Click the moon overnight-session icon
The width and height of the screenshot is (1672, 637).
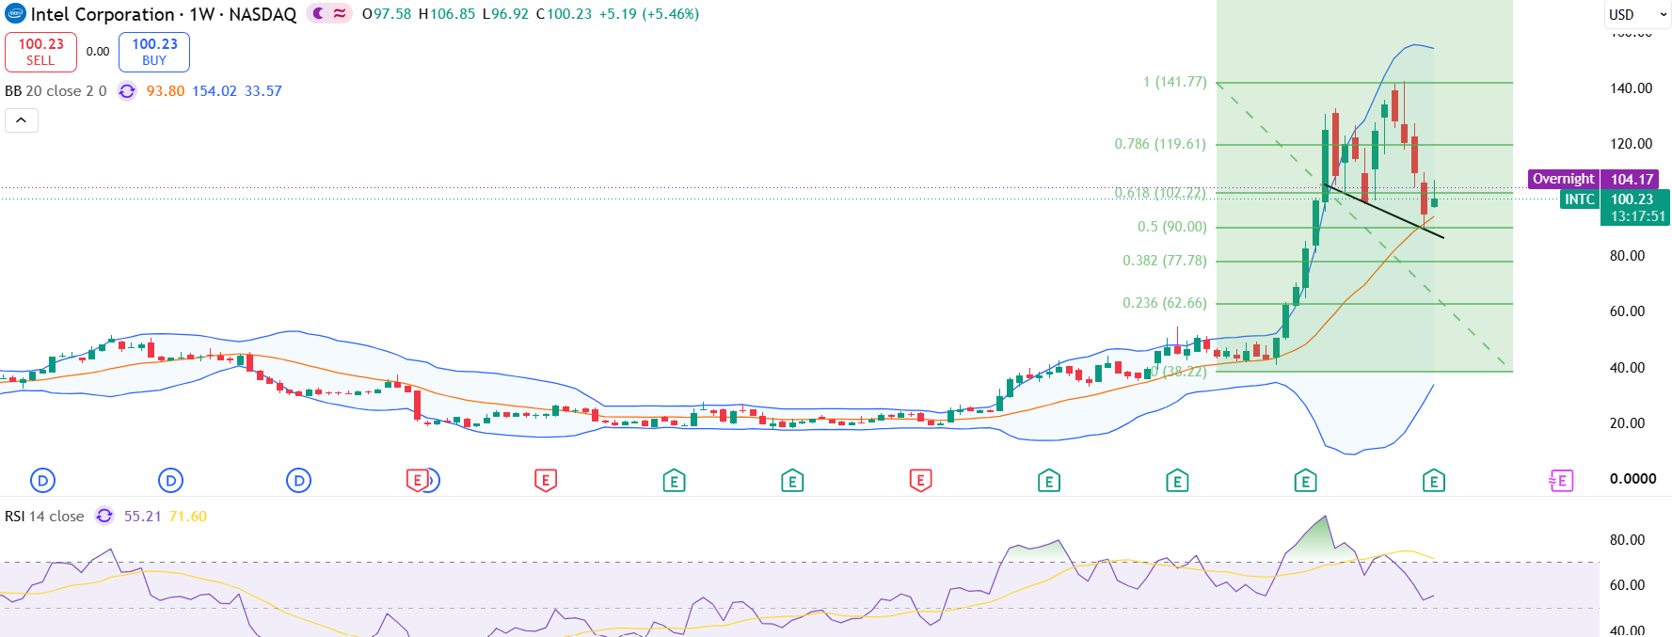[319, 14]
